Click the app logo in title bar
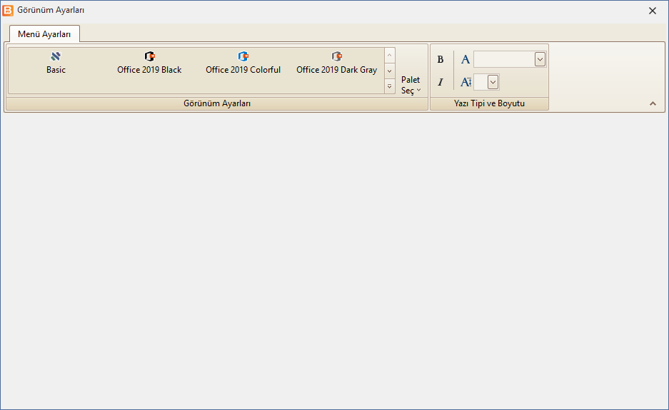Viewport: 669px width, 410px height. coord(8,10)
